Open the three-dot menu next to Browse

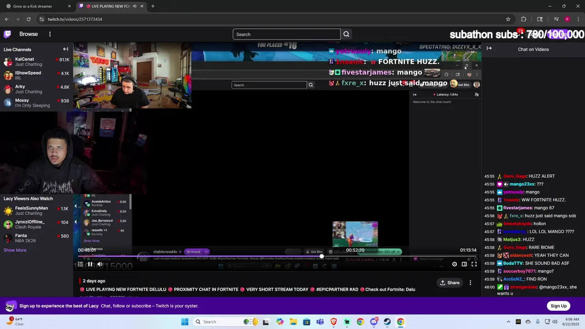(50, 34)
